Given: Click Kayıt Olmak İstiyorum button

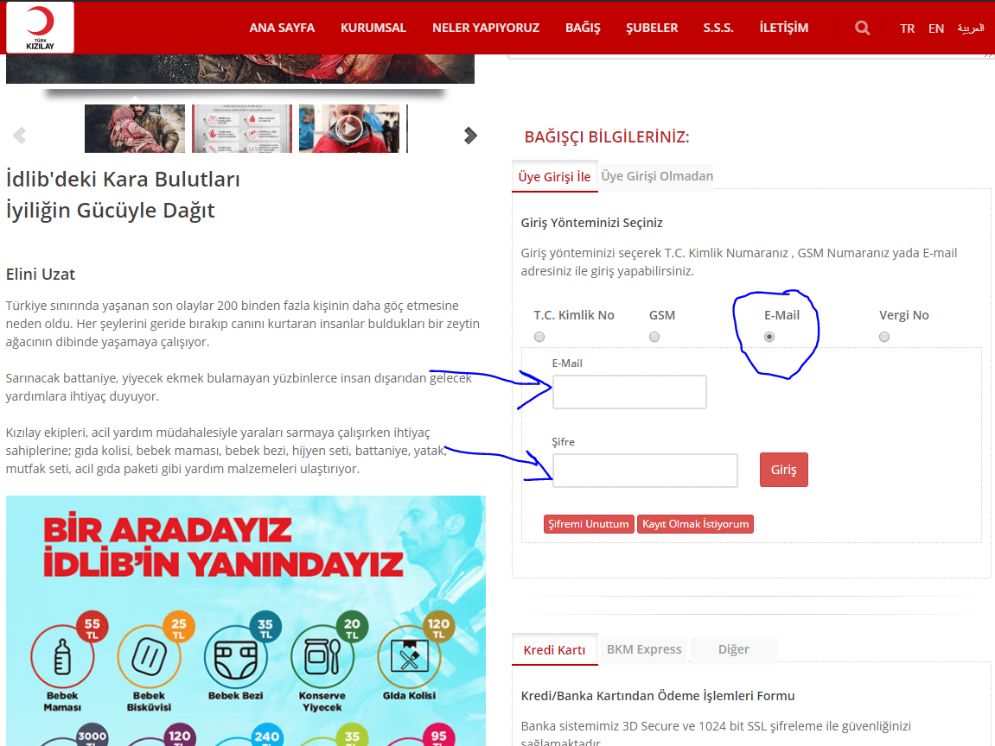Looking at the screenshot, I should 696,524.
